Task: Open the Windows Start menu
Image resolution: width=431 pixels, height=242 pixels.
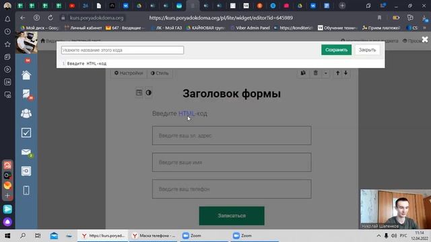Action: click(x=7, y=236)
